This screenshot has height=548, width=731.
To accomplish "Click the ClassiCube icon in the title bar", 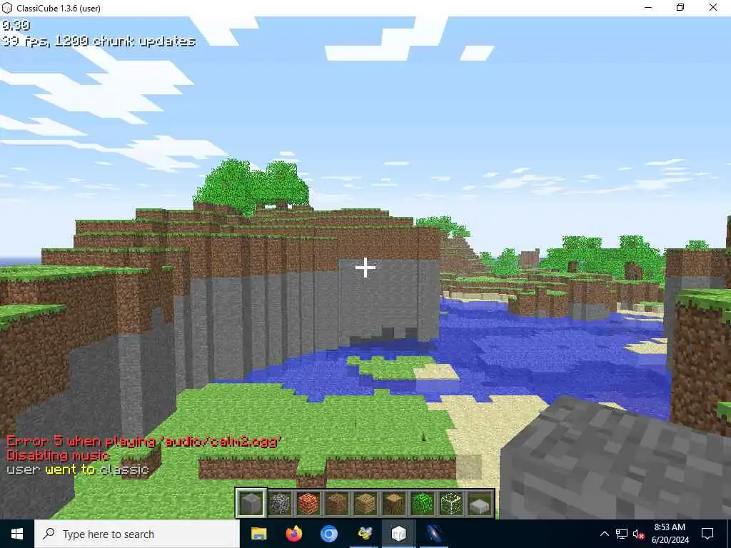I will (x=7, y=8).
